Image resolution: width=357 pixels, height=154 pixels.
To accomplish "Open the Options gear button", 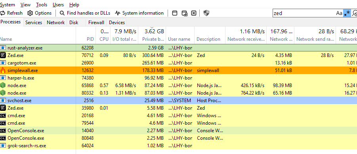I will [x=39, y=13].
